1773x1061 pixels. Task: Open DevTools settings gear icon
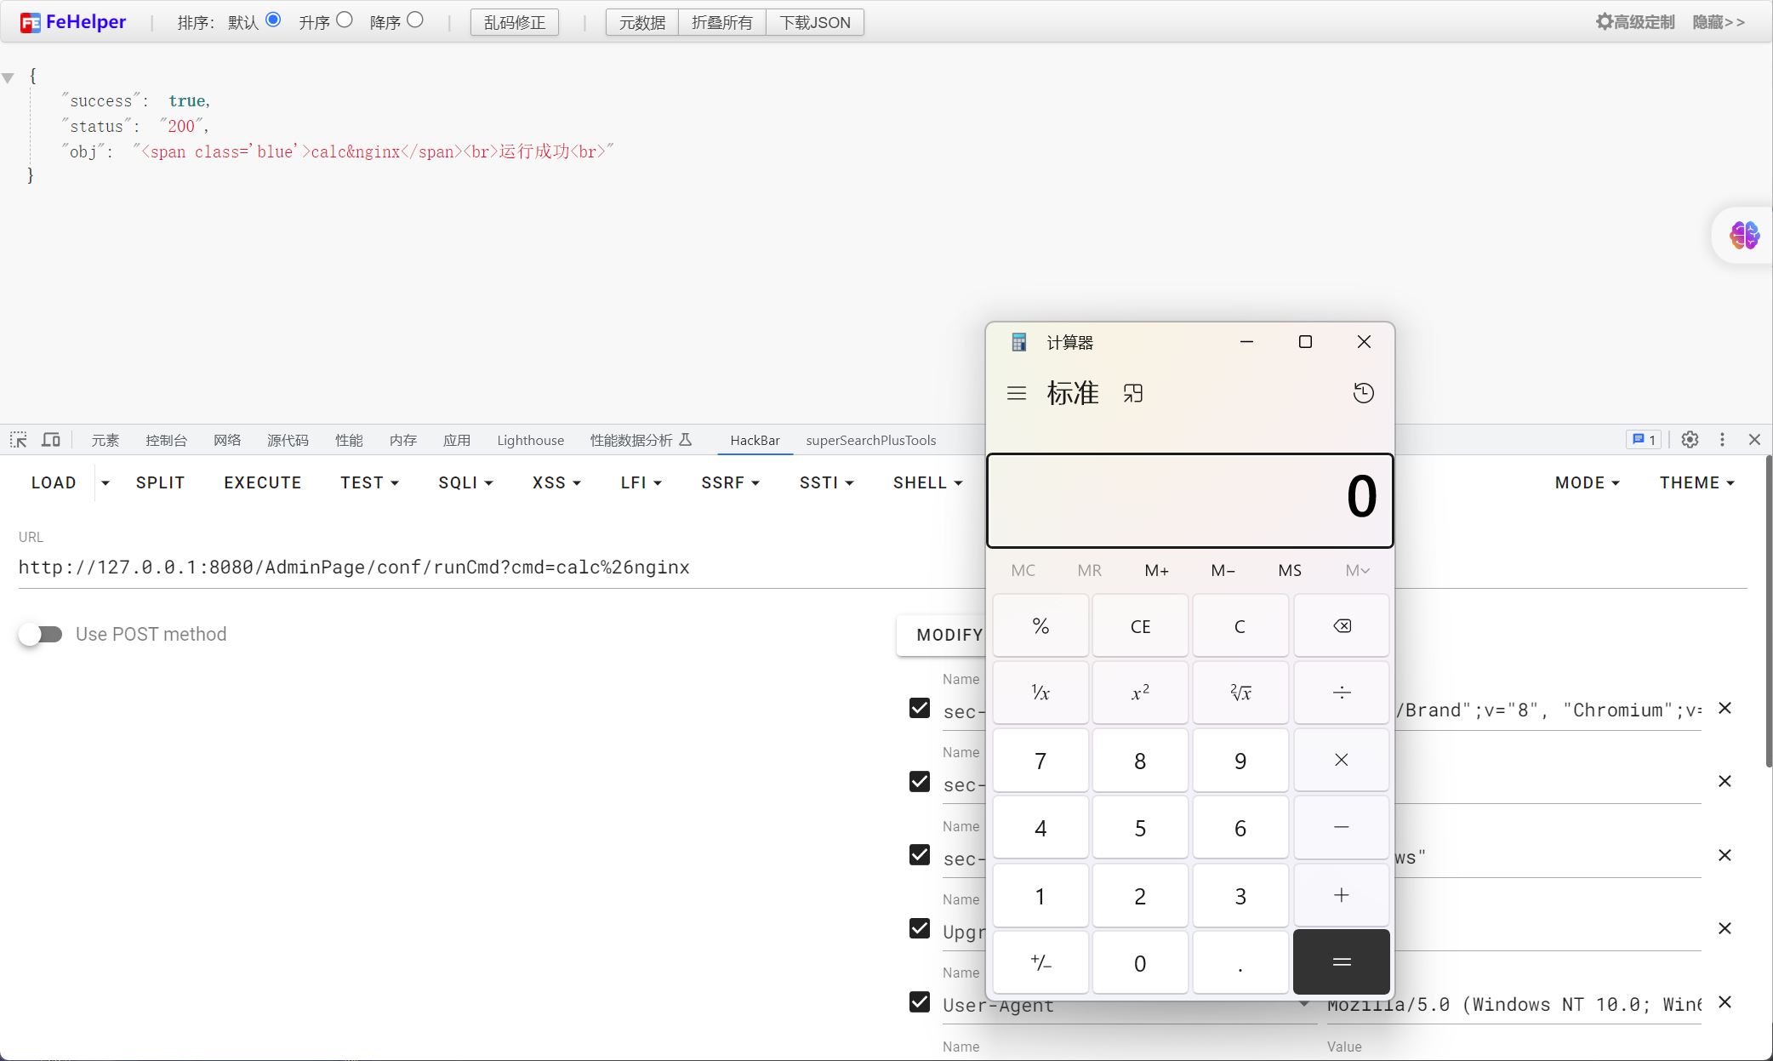(x=1690, y=440)
